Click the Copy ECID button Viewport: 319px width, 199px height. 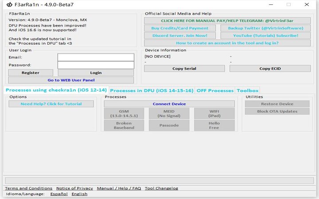[270, 69]
